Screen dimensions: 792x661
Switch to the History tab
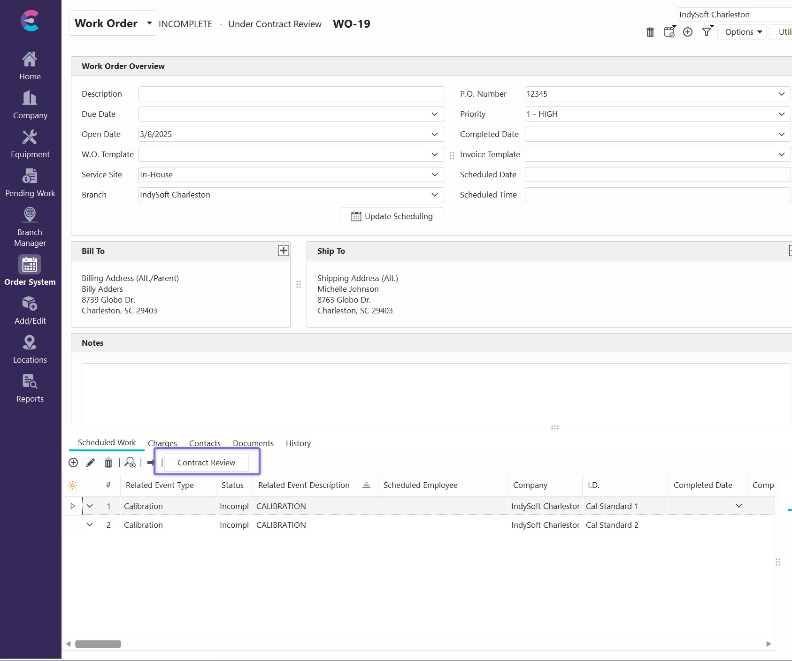coord(298,443)
